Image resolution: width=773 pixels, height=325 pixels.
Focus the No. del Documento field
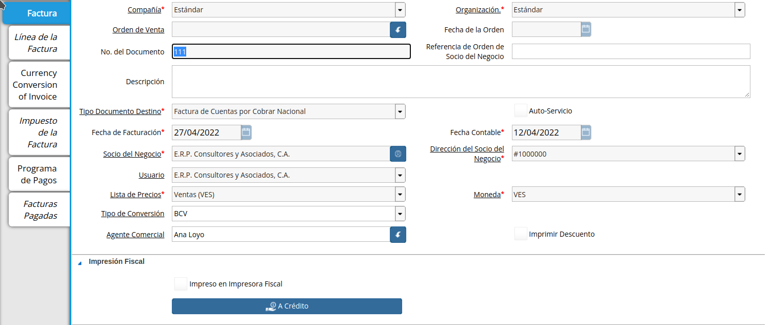tap(291, 52)
